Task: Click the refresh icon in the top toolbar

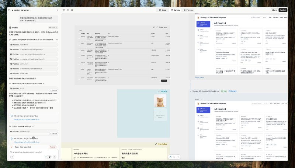Action: 72,10
